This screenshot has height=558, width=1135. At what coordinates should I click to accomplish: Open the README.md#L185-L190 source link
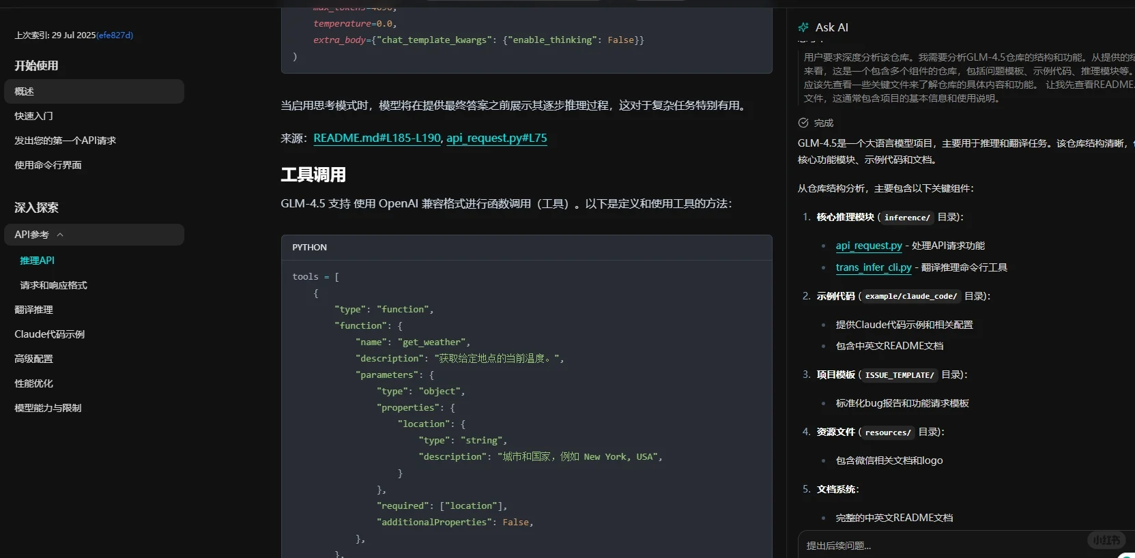pos(377,138)
